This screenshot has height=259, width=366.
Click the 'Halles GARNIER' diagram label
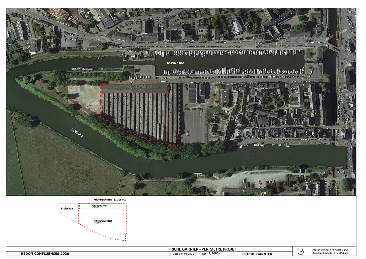pos(103,221)
